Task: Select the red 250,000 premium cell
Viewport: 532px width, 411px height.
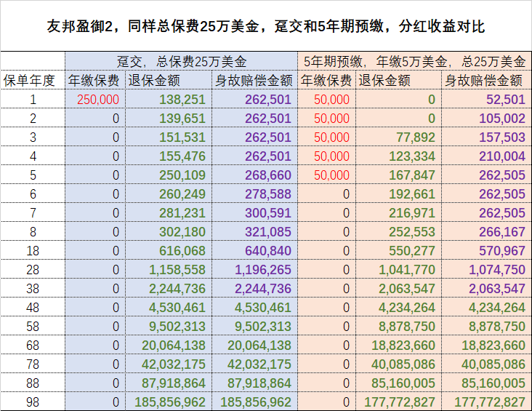Action: pyautogui.click(x=95, y=99)
